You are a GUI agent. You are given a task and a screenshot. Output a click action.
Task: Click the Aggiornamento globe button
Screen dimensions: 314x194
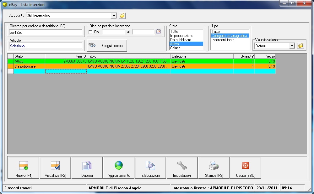pos(119,168)
